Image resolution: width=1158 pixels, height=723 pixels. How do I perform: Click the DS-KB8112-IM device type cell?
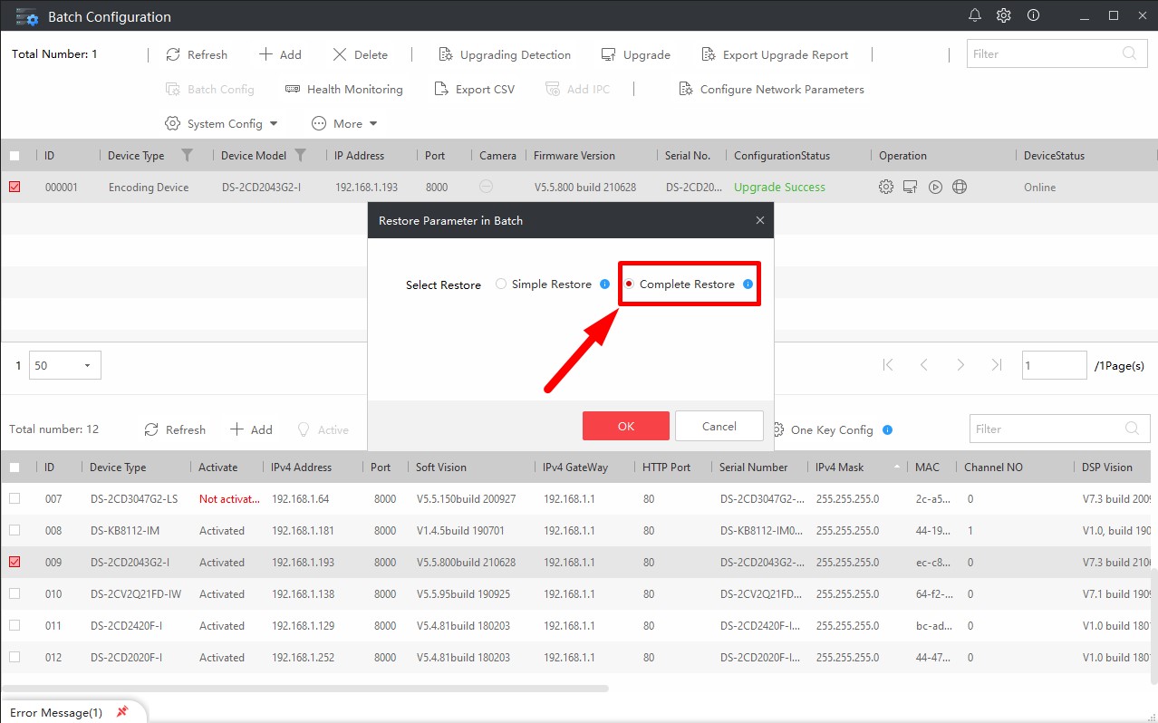tap(125, 530)
